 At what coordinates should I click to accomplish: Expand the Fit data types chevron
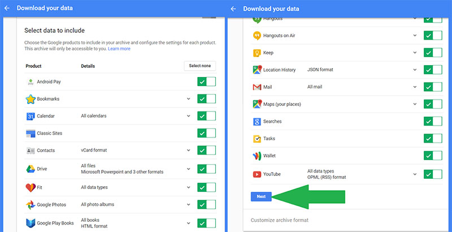[189, 187]
